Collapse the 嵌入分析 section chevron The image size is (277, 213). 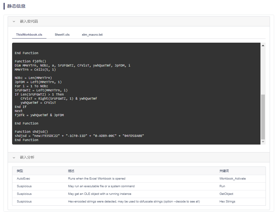click(x=14, y=158)
